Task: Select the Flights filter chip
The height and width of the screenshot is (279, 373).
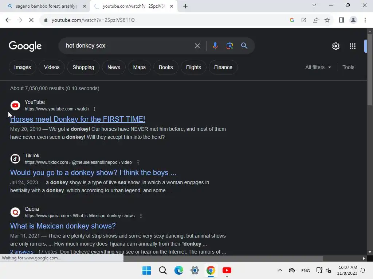Action: 193,67
